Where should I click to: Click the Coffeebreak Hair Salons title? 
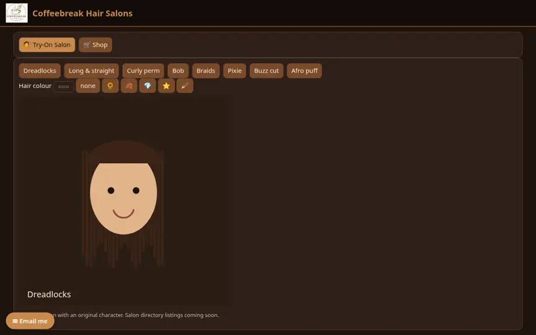point(83,13)
